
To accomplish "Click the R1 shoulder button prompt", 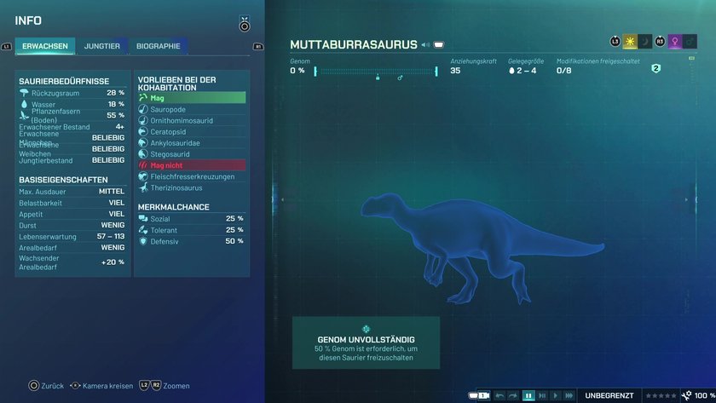I will [258, 47].
